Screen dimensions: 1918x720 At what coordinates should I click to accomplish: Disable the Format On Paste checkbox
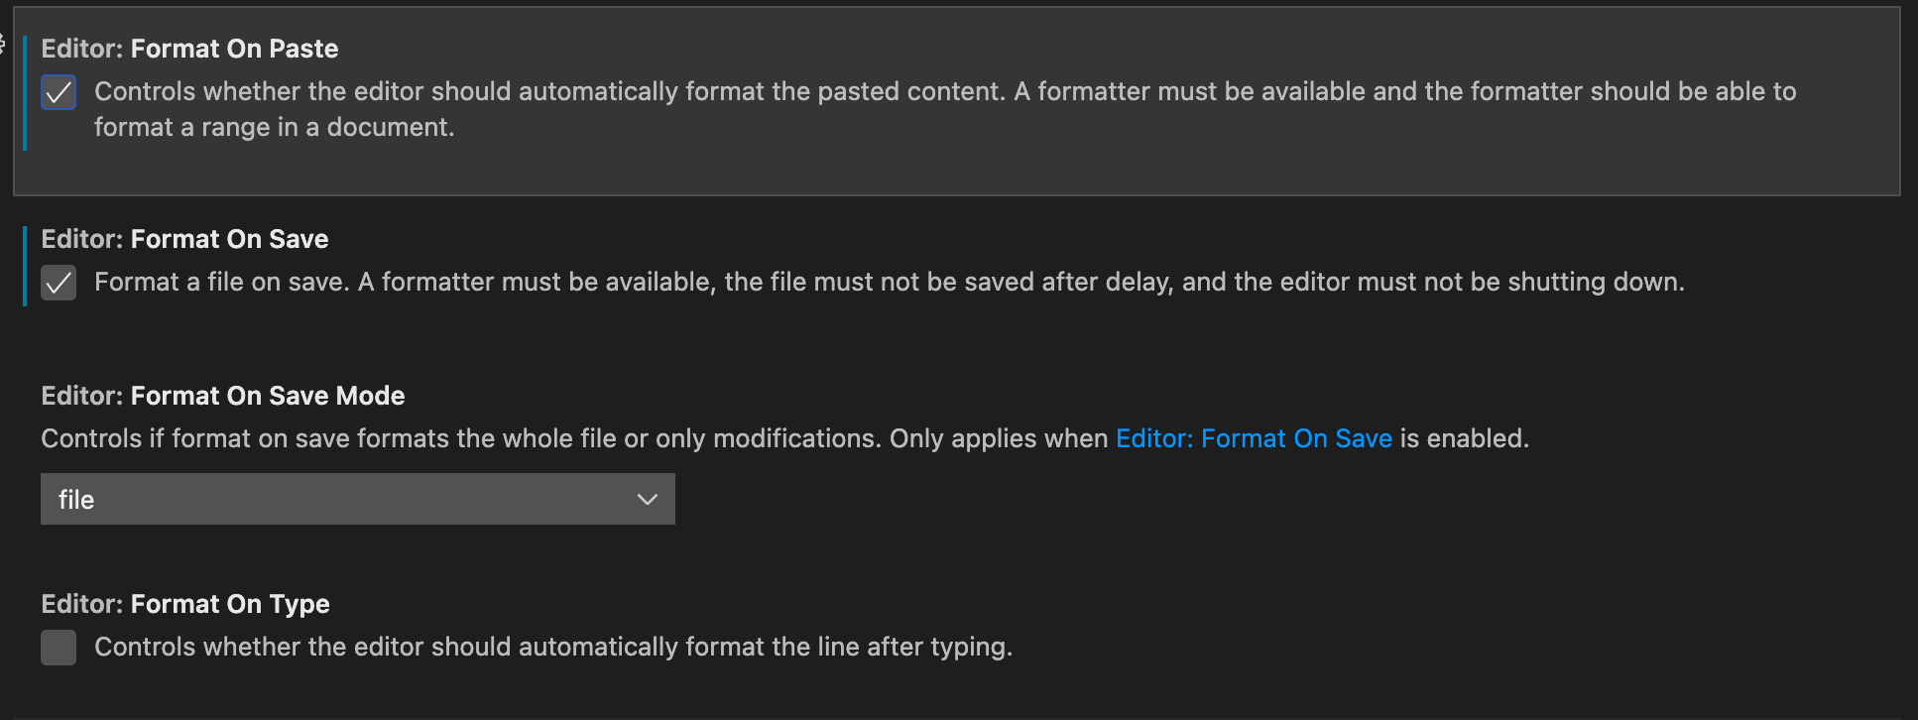click(59, 92)
